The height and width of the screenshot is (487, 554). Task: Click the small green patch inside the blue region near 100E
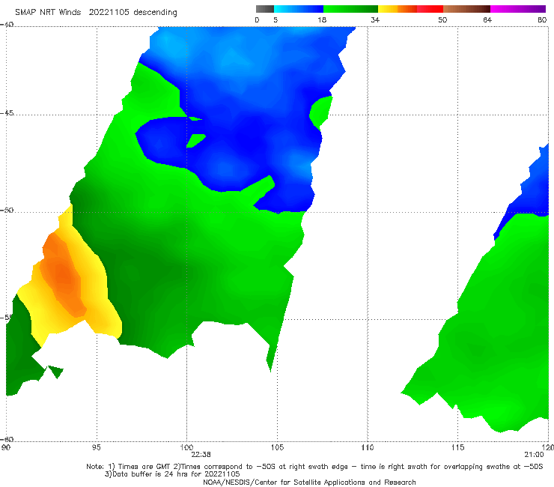pos(195,140)
